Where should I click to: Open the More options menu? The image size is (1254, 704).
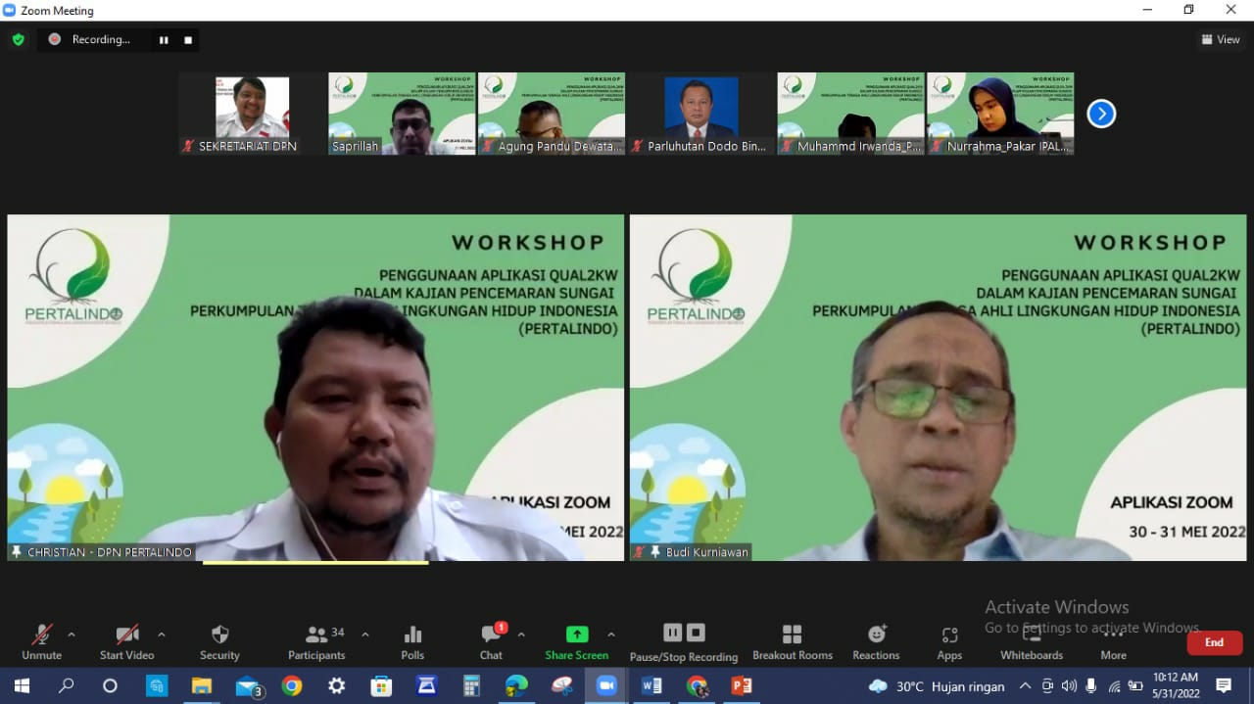[1113, 641]
